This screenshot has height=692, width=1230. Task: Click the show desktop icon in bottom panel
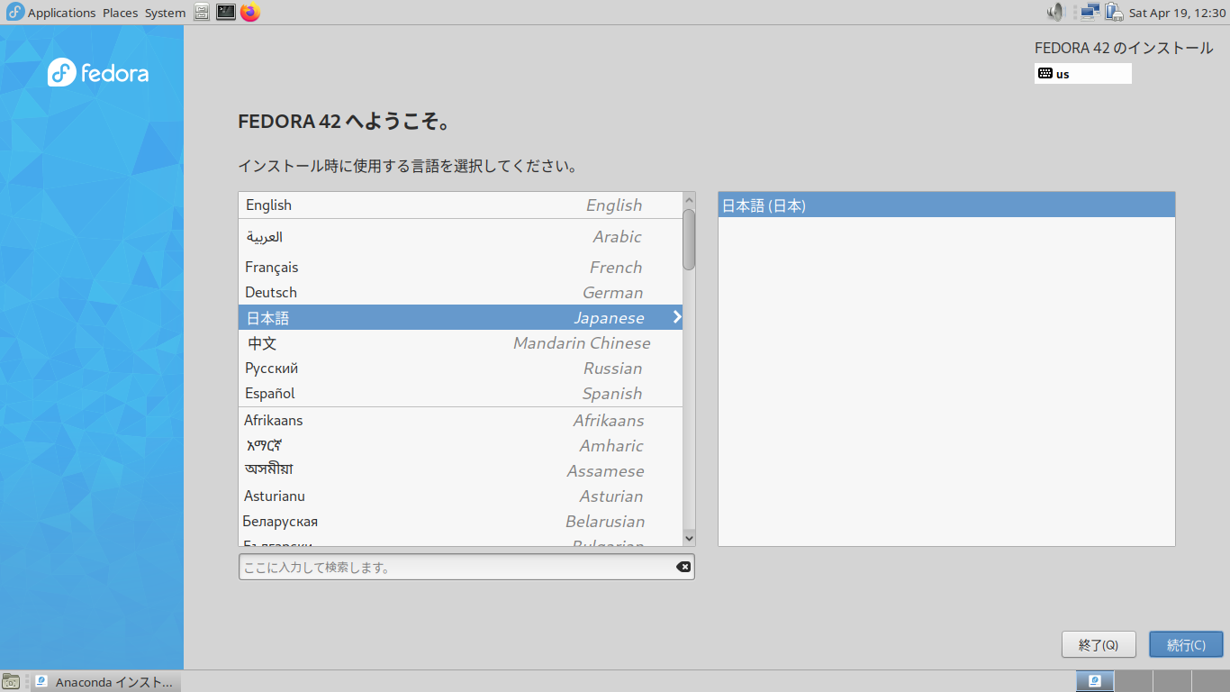(11, 681)
